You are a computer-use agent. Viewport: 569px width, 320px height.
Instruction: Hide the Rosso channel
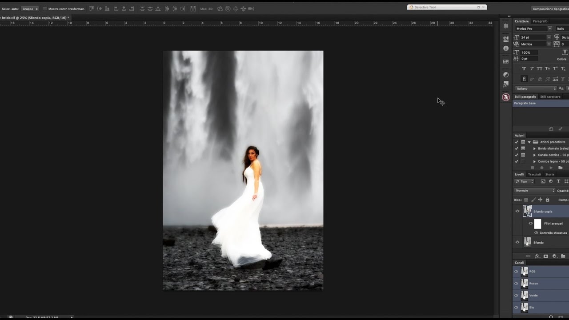click(x=516, y=283)
